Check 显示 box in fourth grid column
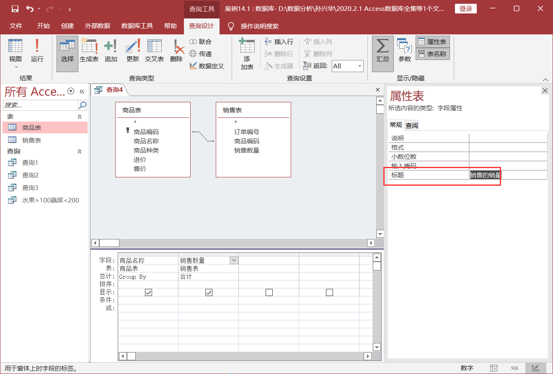This screenshot has width=553, height=374. (x=329, y=292)
